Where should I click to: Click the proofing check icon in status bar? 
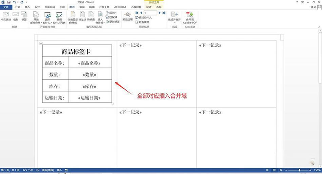click(38, 170)
